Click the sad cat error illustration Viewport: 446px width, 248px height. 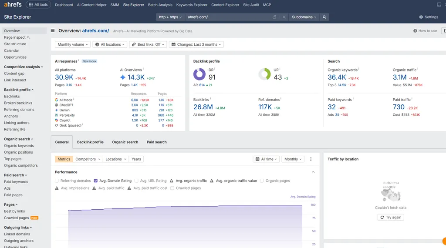click(x=391, y=195)
